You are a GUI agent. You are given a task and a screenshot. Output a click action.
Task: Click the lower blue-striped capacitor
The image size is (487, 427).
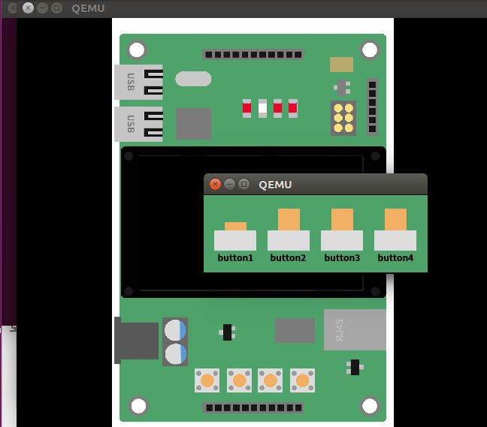(x=175, y=353)
